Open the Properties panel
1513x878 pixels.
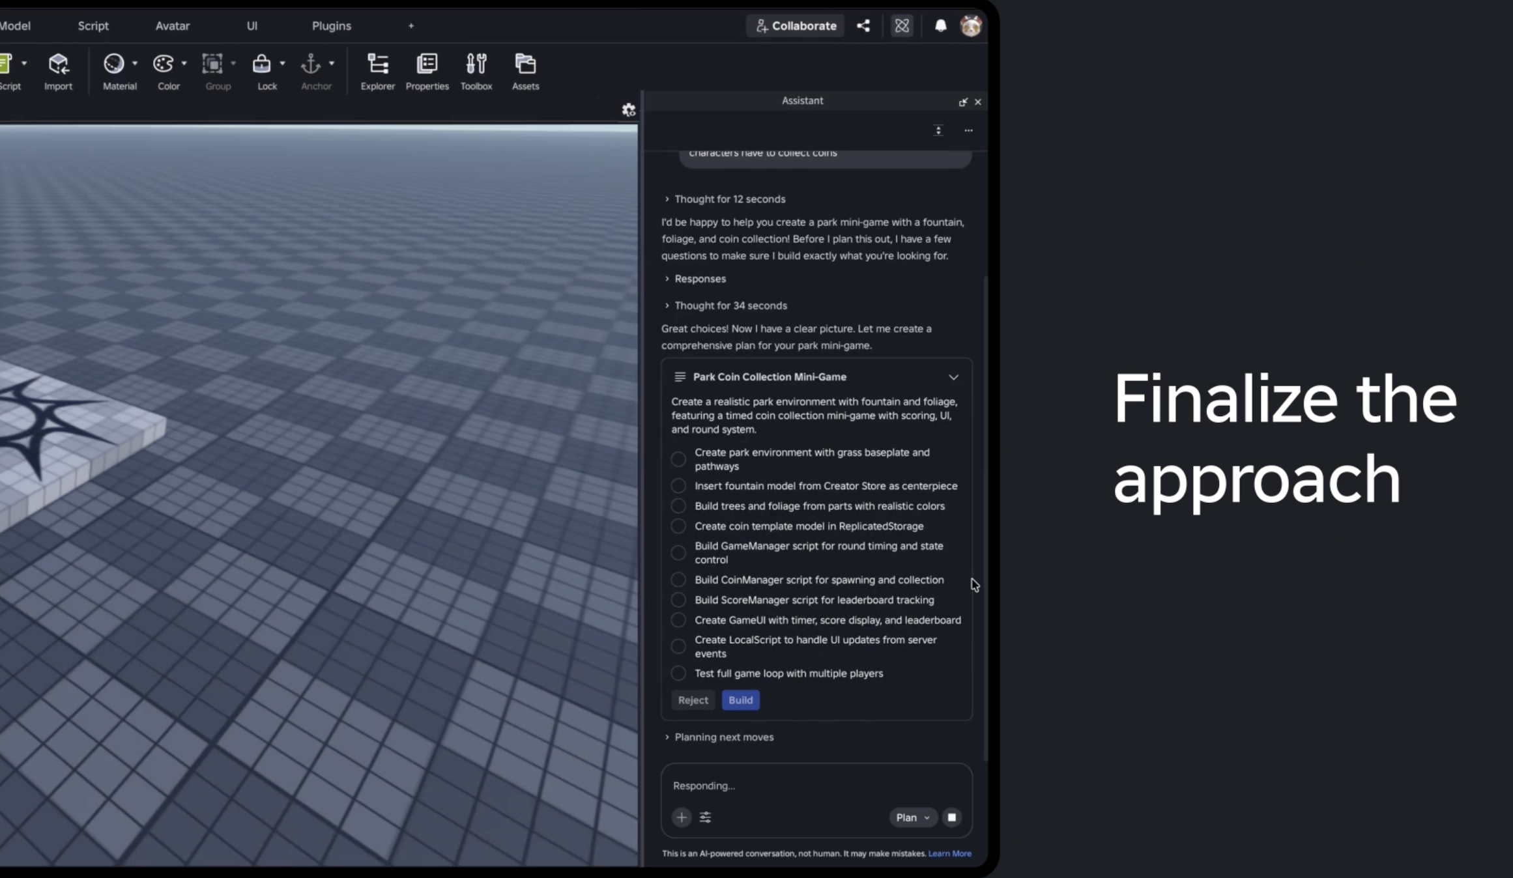(427, 70)
